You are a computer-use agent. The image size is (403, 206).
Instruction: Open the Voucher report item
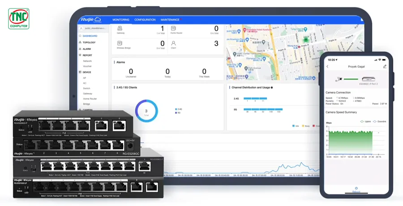point(87,66)
